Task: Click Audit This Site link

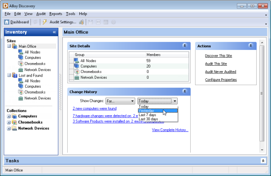Action: [x=216, y=63]
